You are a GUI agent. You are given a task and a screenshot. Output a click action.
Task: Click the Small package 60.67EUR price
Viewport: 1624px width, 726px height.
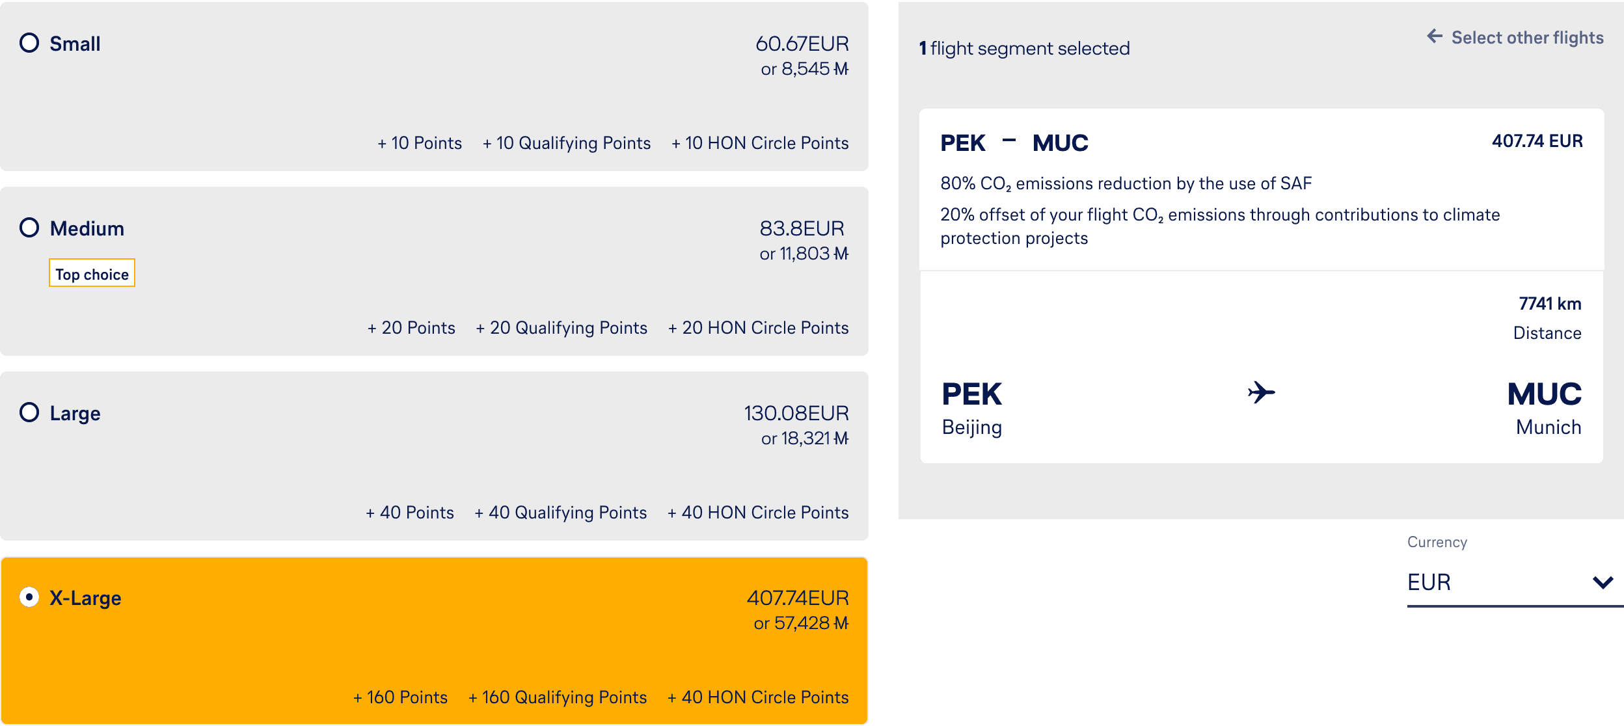(802, 44)
